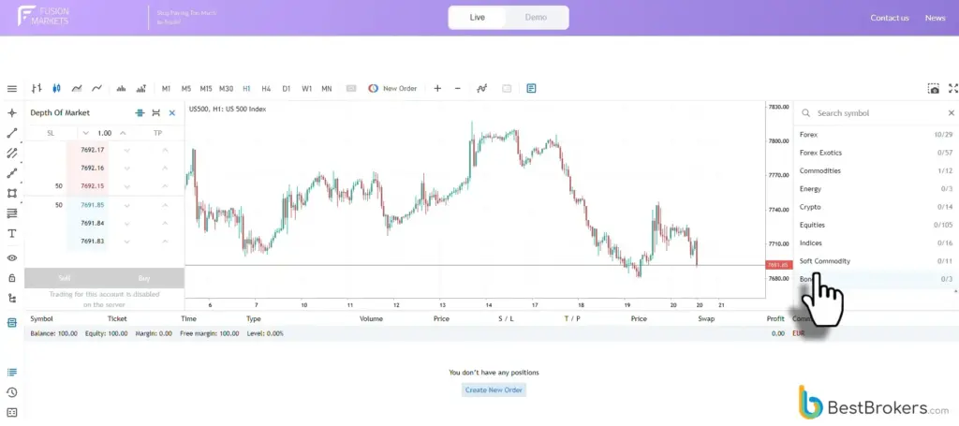Select the M15 timeframe
959x426 pixels.
(205, 89)
